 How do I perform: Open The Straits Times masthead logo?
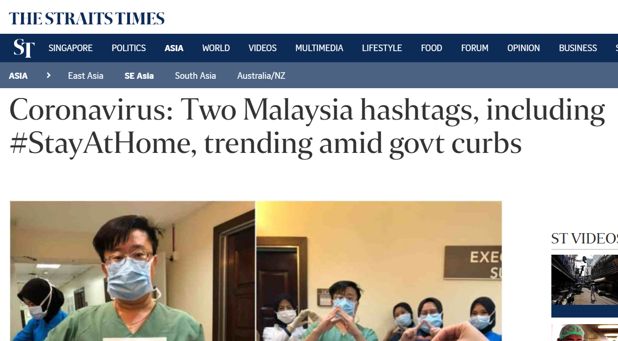[x=87, y=19]
